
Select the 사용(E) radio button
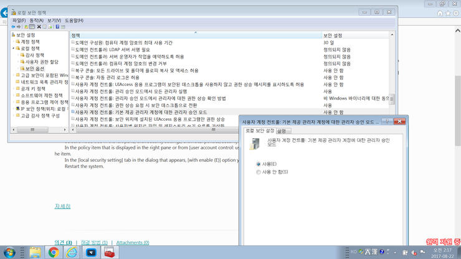pyautogui.click(x=259, y=164)
